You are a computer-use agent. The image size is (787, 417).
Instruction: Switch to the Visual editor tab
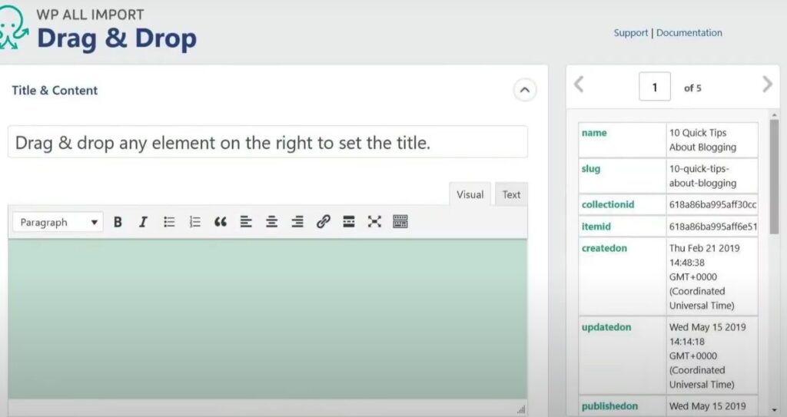click(x=470, y=195)
